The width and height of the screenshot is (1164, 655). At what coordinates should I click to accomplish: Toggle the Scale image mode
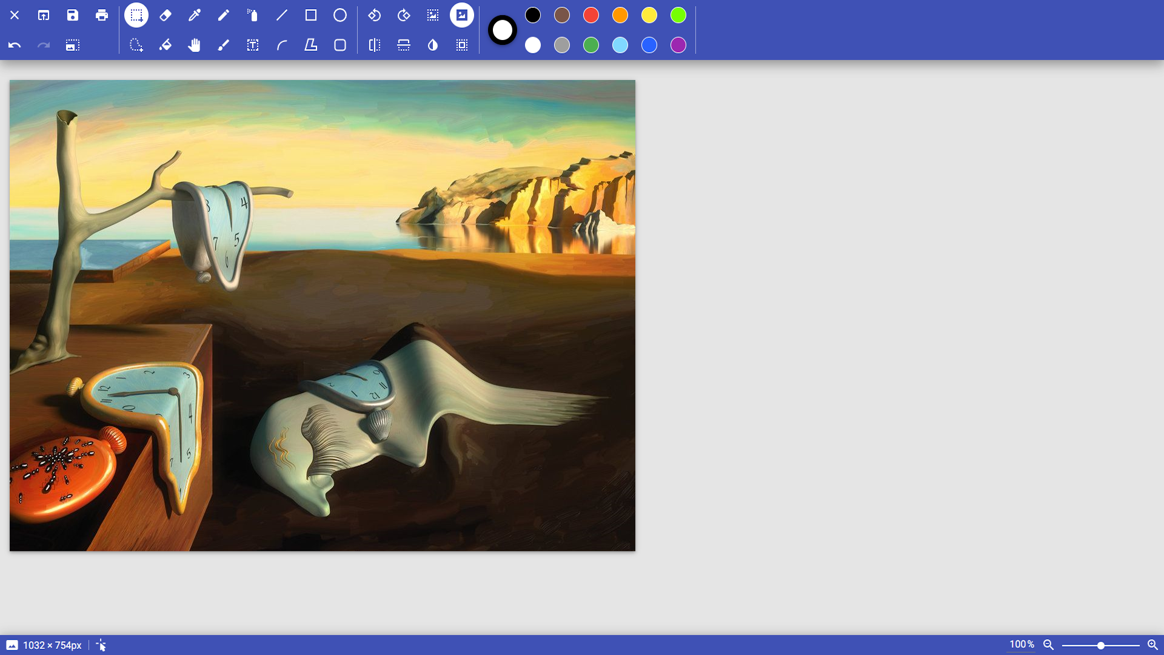point(433,15)
